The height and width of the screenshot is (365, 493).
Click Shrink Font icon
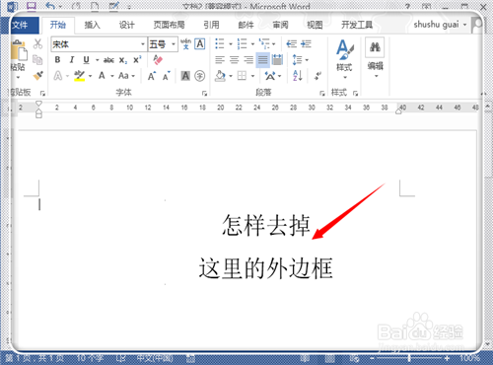click(167, 76)
